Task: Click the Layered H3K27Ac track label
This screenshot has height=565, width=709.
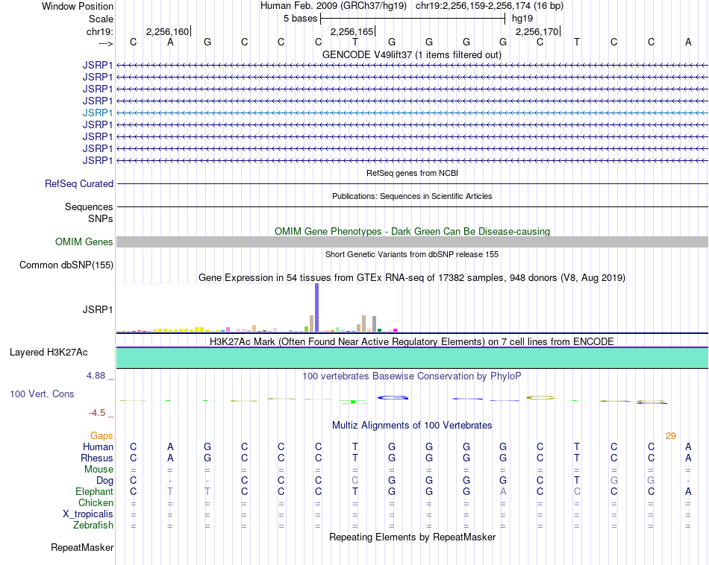Action: 49,353
